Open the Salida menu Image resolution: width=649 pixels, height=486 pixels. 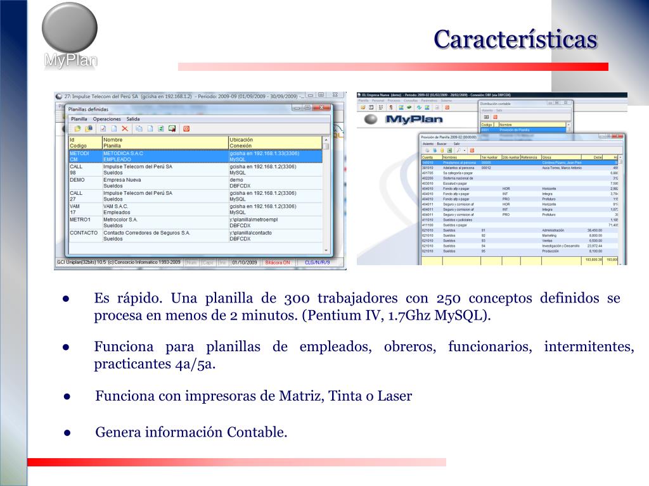133,119
